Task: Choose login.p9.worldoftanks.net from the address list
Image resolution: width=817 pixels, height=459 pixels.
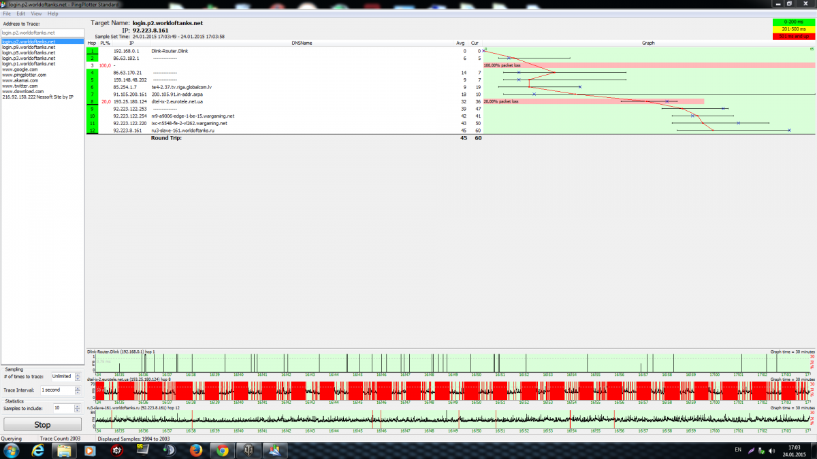Action: 29,47
